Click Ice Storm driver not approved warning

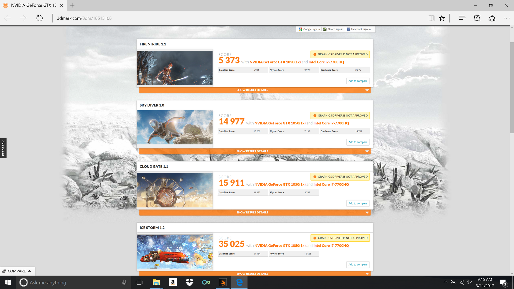pyautogui.click(x=340, y=238)
